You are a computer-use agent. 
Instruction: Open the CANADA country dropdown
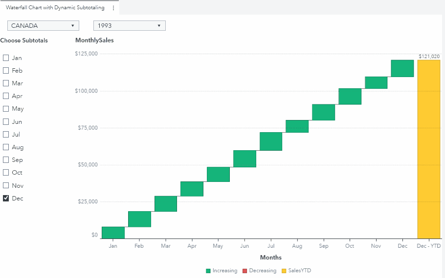[x=44, y=26]
